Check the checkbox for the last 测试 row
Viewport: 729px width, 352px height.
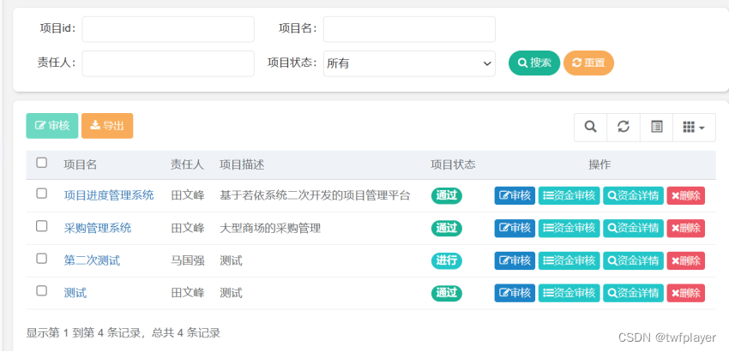(42, 291)
